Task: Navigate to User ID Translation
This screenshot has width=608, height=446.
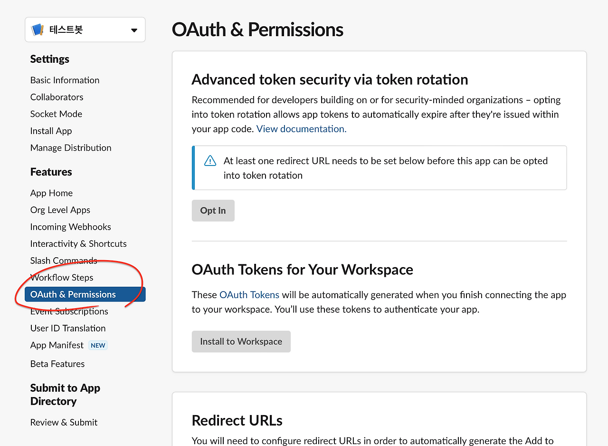Action: (x=68, y=328)
